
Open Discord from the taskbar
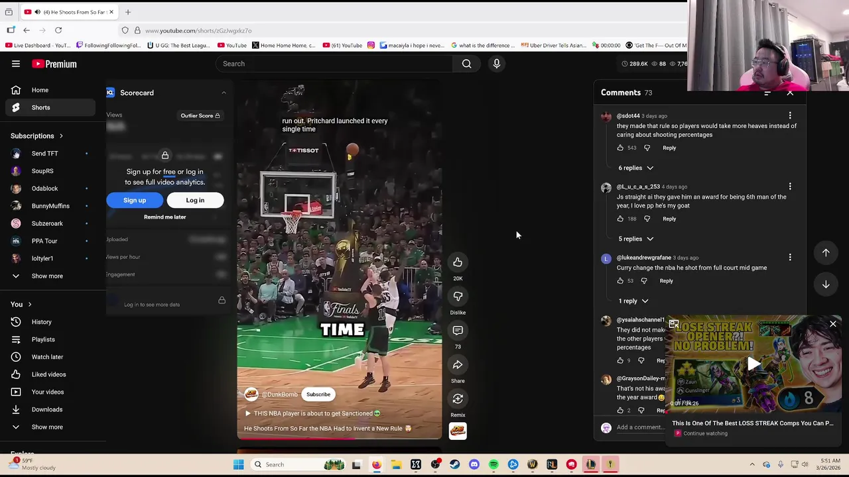(474, 464)
